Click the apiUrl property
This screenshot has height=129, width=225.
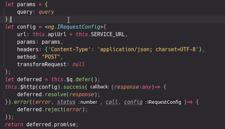tap(57, 34)
